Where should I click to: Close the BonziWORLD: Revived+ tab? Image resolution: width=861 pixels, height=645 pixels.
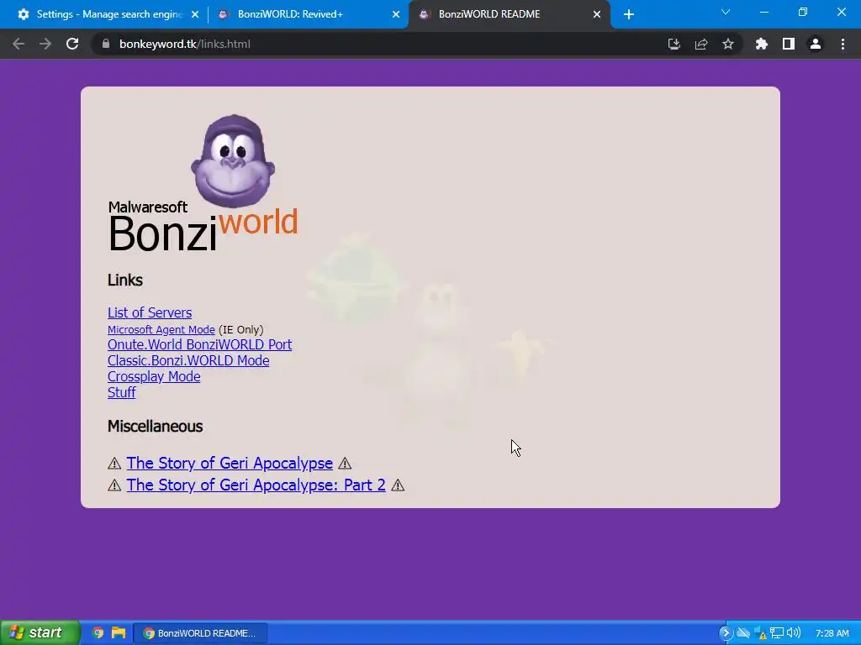(x=395, y=14)
